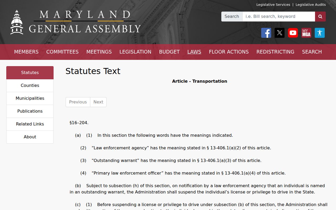The width and height of the screenshot is (336, 210).
Task: Open the Members menu
Action: [x=26, y=52]
